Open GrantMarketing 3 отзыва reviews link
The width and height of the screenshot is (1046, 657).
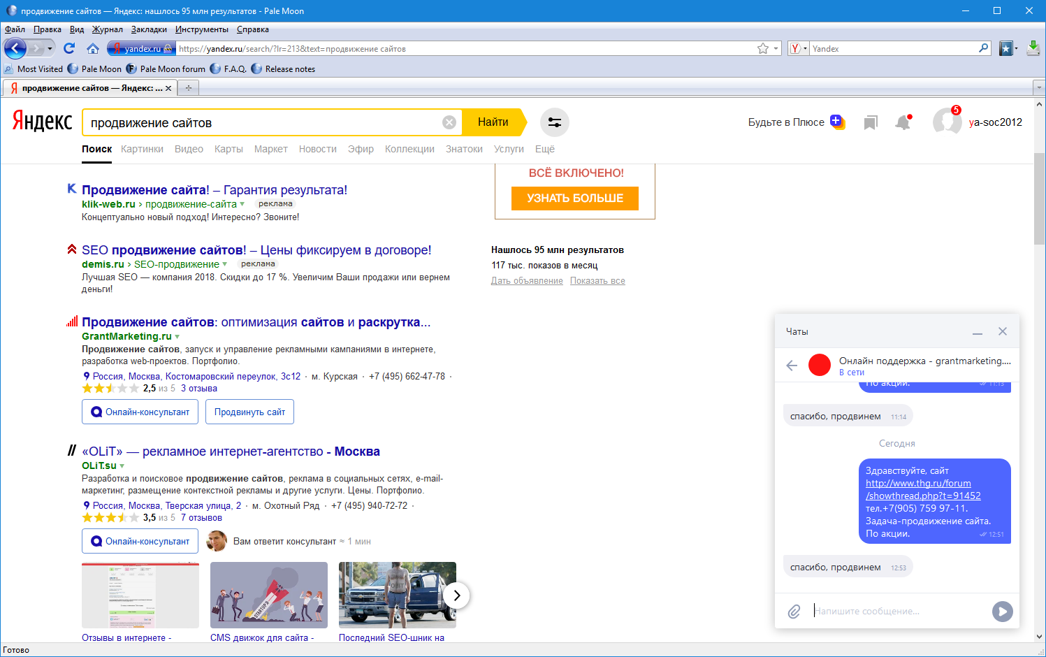199,389
